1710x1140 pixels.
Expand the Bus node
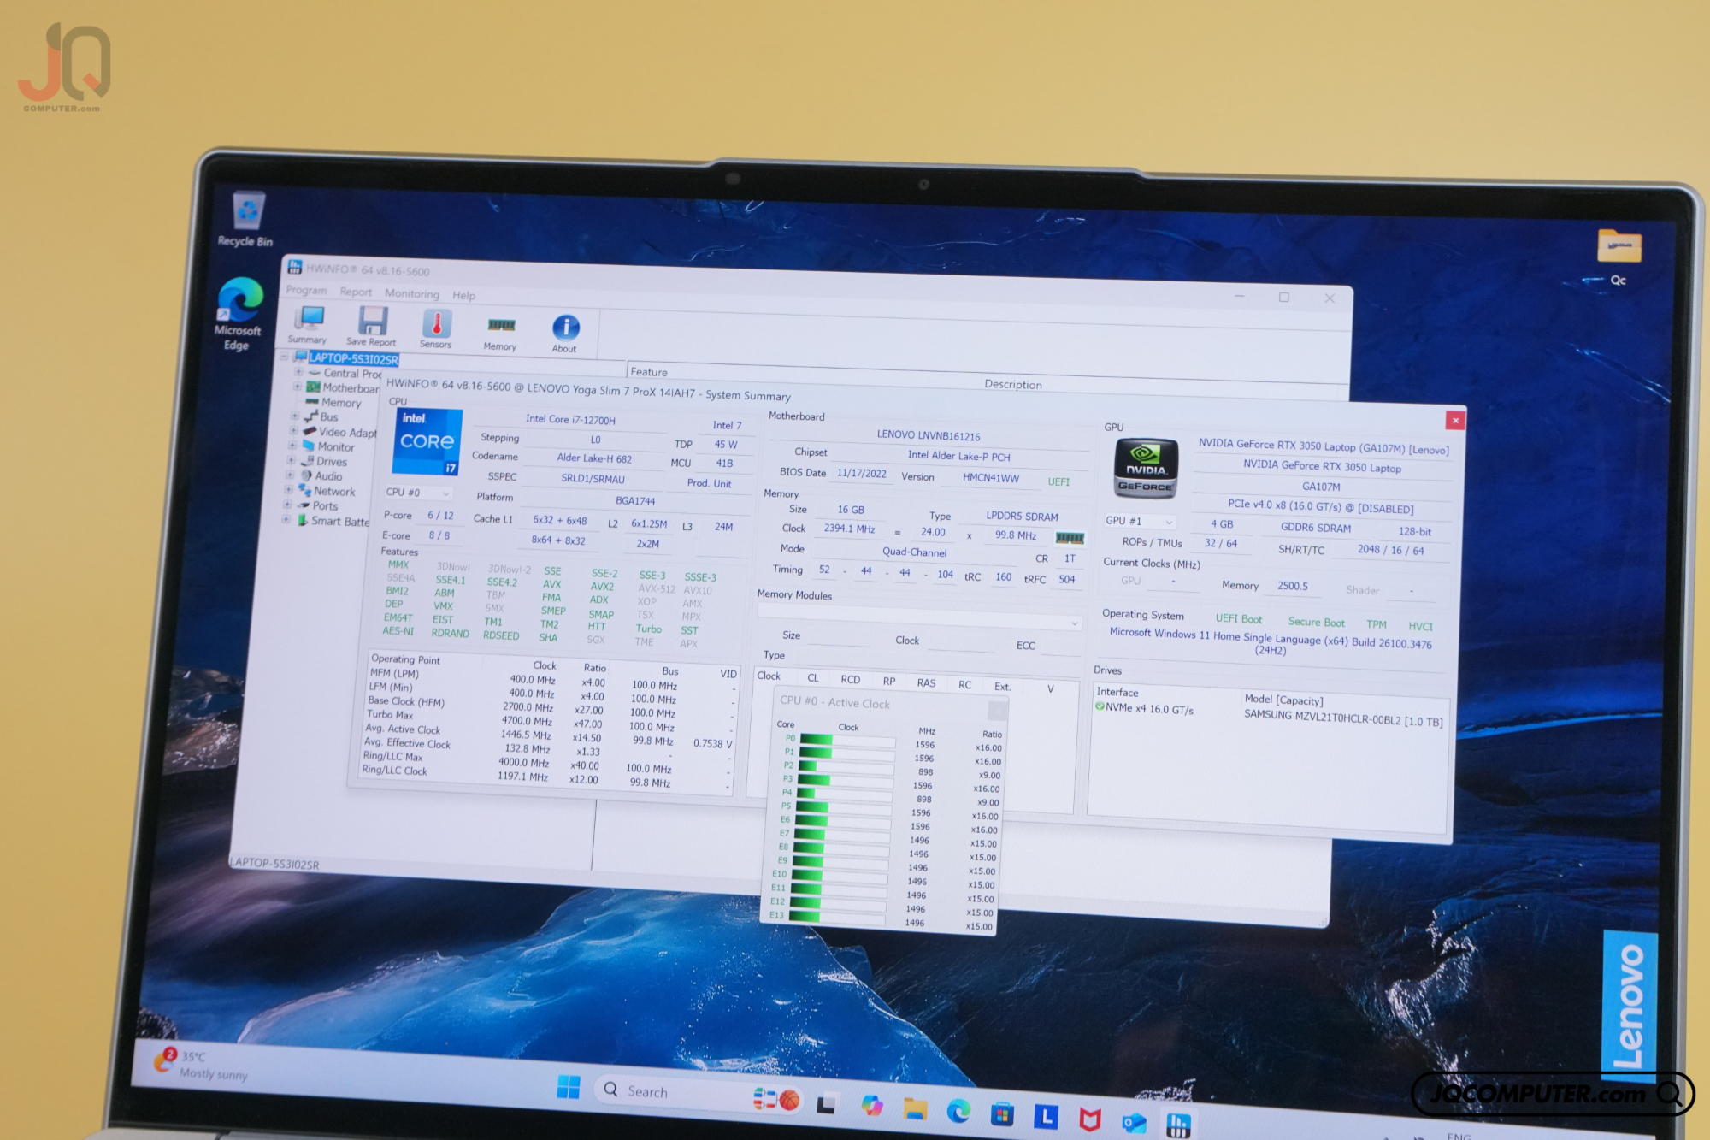295,416
